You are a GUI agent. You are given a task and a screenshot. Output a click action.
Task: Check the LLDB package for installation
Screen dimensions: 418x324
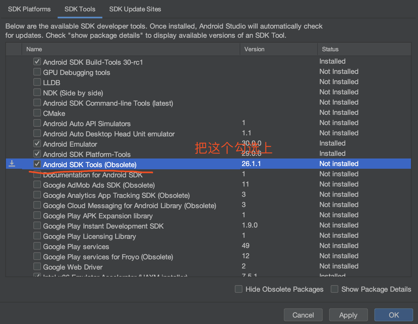(37, 82)
